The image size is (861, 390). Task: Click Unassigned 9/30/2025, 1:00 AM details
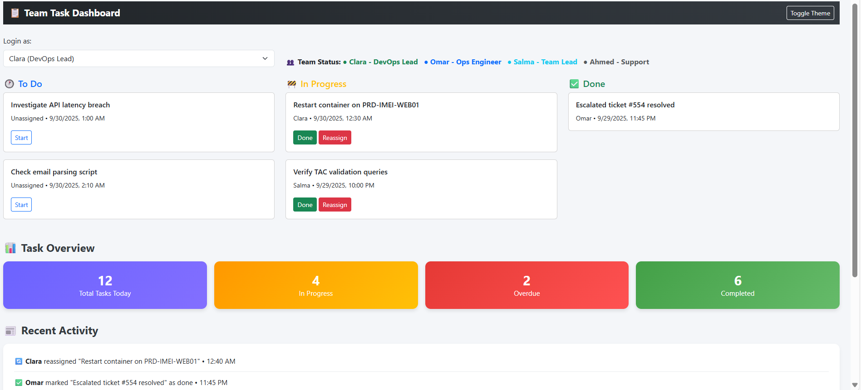58,118
